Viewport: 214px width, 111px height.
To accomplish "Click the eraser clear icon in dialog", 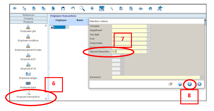I will click(x=170, y=84).
